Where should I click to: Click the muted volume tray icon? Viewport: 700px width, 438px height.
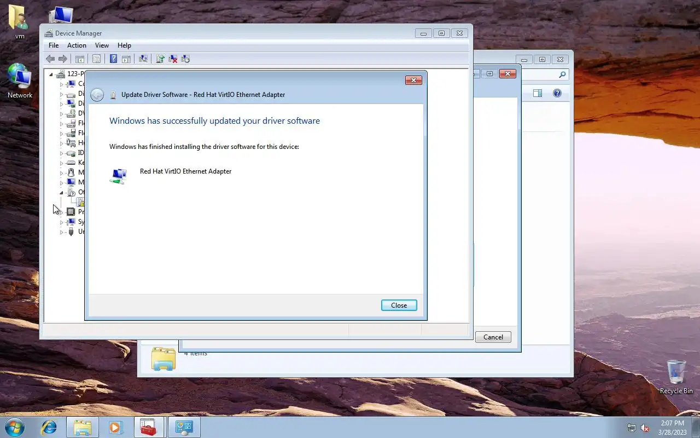(645, 428)
